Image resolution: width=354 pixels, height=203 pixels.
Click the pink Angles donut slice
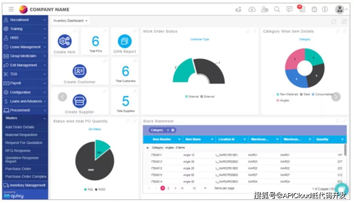(295, 59)
